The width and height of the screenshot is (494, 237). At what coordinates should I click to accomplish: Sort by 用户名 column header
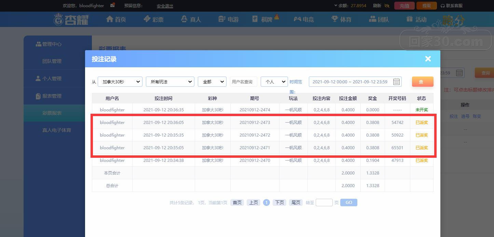[112, 98]
